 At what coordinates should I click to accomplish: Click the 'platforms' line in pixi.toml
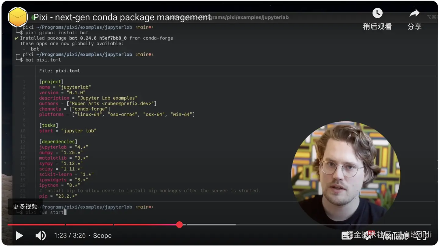[x=117, y=114]
